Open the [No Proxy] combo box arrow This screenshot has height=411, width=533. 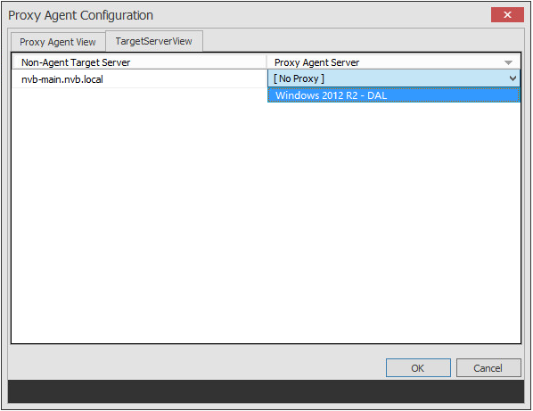tap(512, 78)
